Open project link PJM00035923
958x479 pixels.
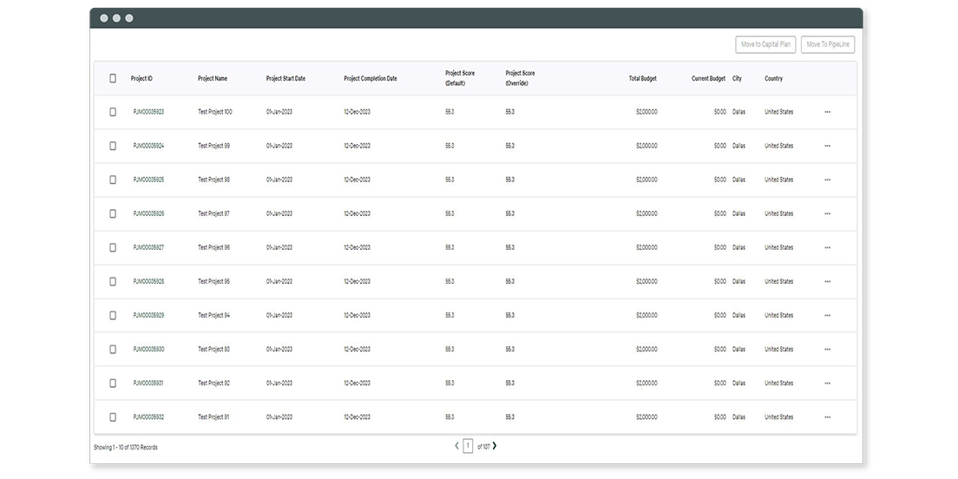tap(148, 112)
